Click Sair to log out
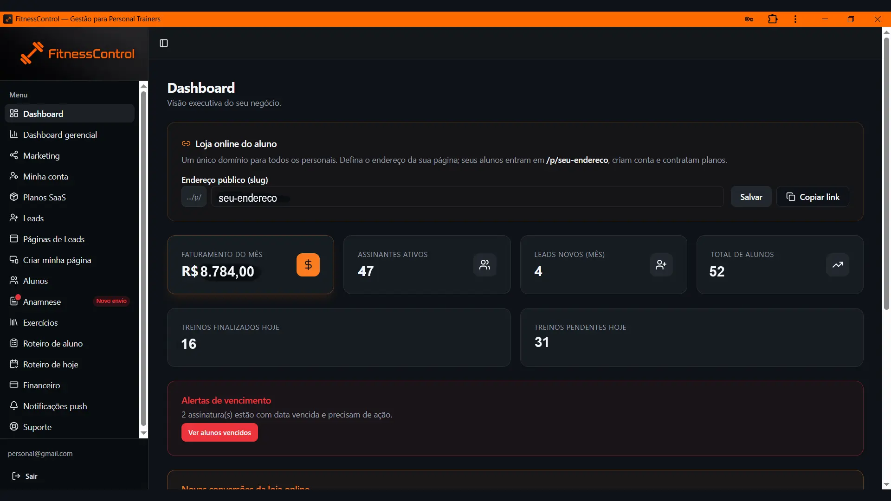The image size is (891, 501). tap(25, 476)
